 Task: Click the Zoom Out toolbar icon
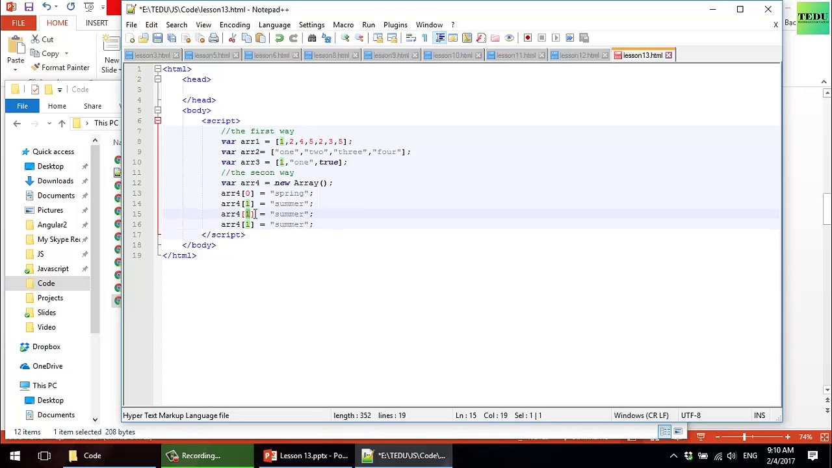click(x=359, y=38)
